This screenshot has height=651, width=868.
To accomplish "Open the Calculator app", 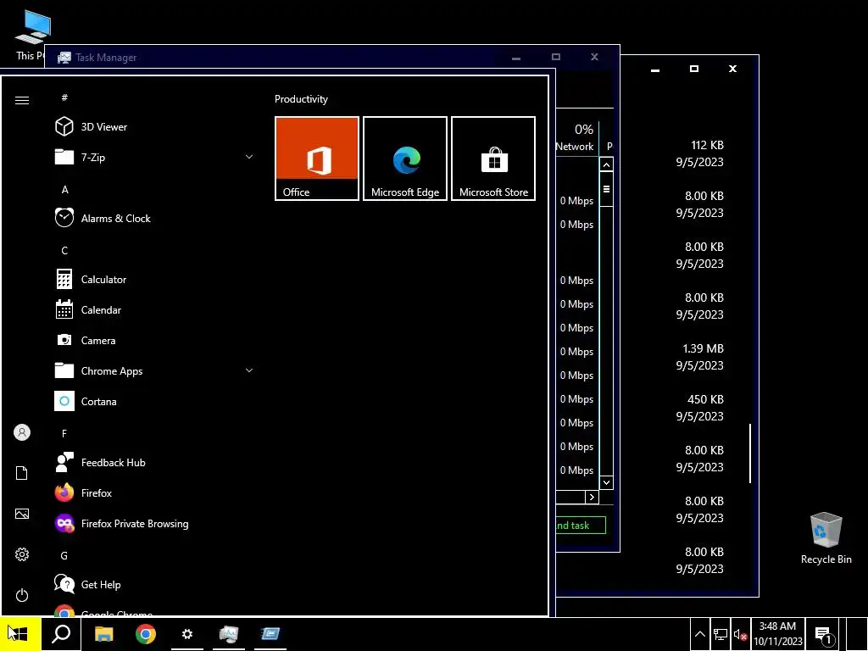I will pyautogui.click(x=154, y=280).
